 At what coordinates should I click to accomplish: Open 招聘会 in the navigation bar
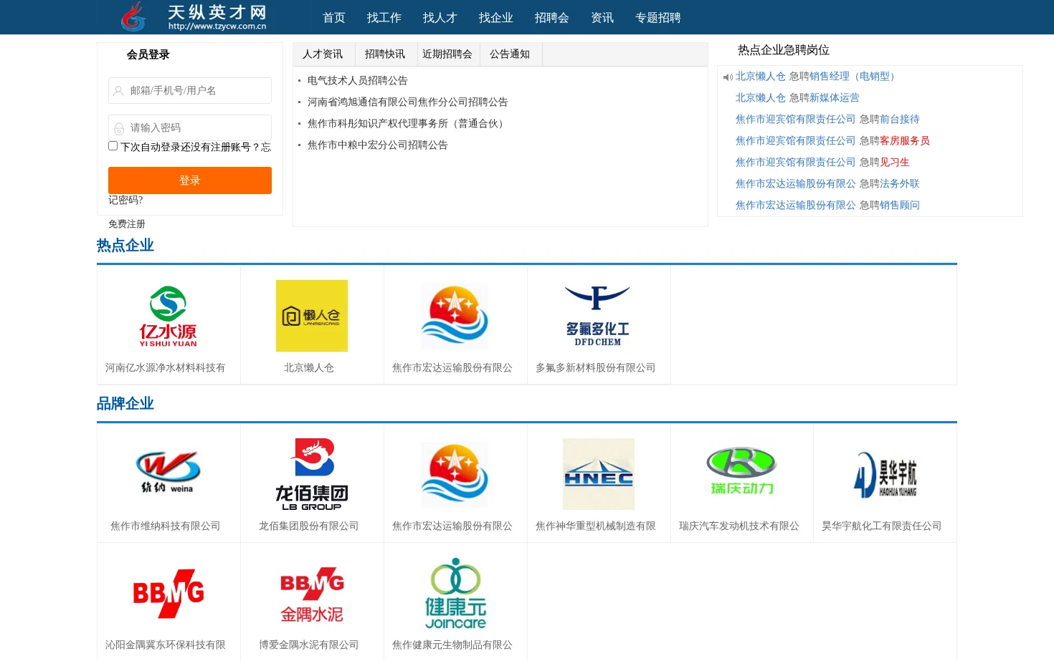(x=552, y=17)
